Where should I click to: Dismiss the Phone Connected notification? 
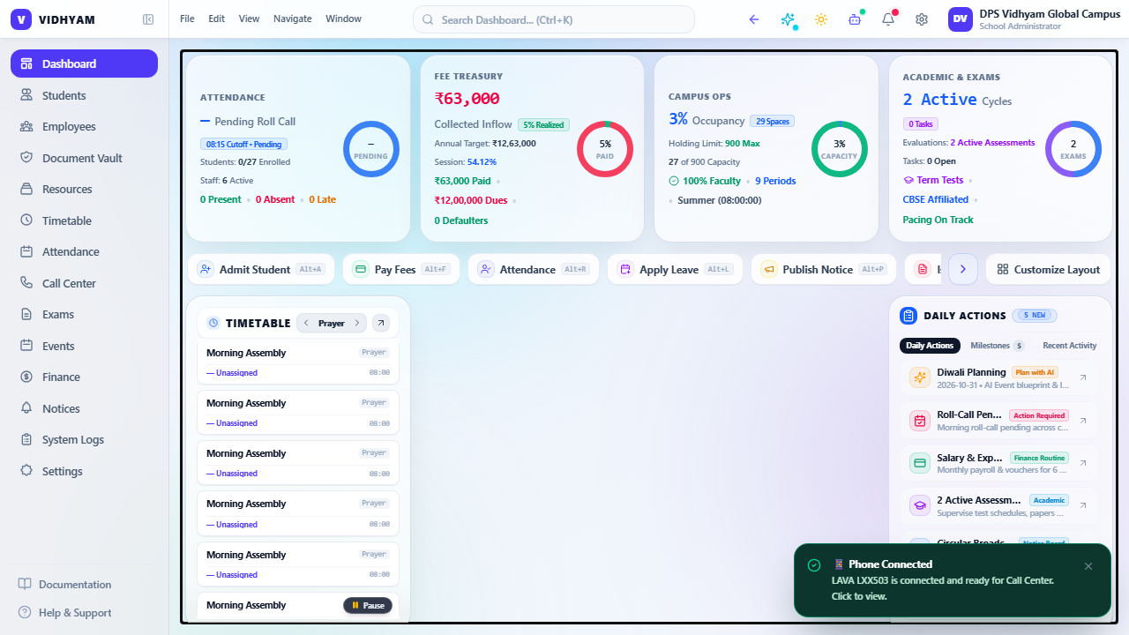click(1088, 566)
